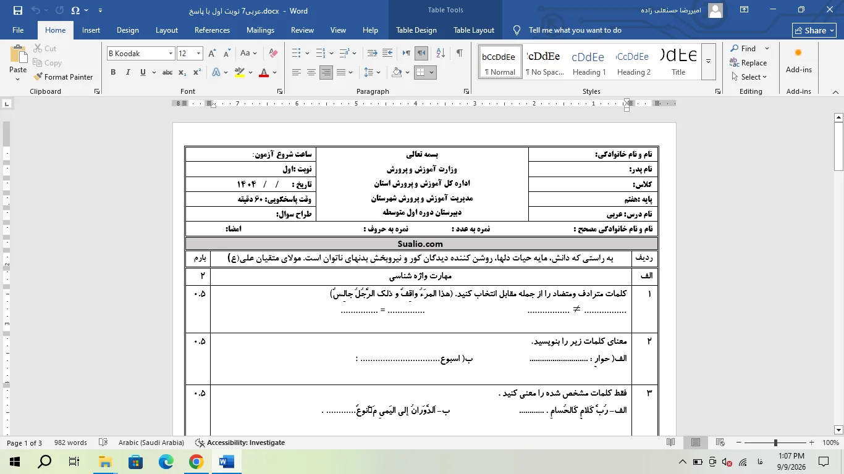Toggle align right paragraph alignment
The image size is (844, 474).
point(326,72)
